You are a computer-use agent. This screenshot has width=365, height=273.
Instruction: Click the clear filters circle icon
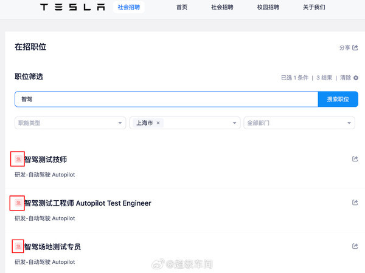tap(356, 78)
